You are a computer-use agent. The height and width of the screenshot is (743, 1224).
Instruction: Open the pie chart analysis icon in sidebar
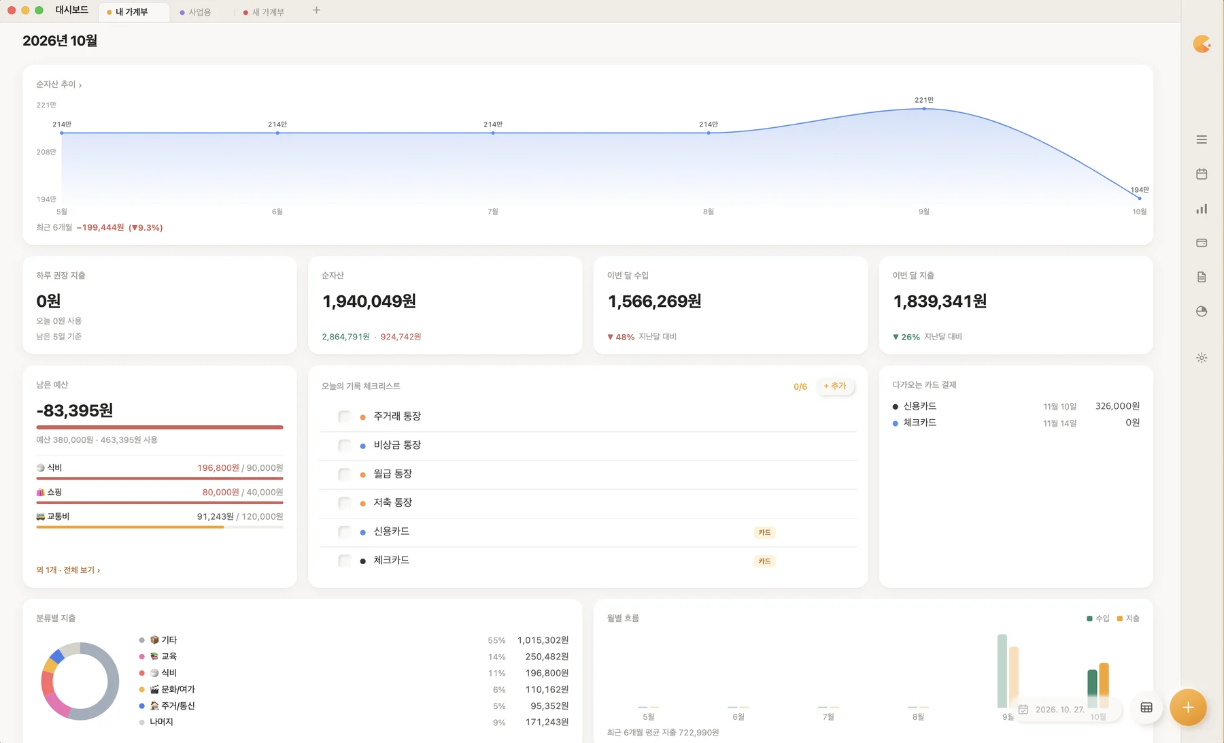[x=1202, y=311]
